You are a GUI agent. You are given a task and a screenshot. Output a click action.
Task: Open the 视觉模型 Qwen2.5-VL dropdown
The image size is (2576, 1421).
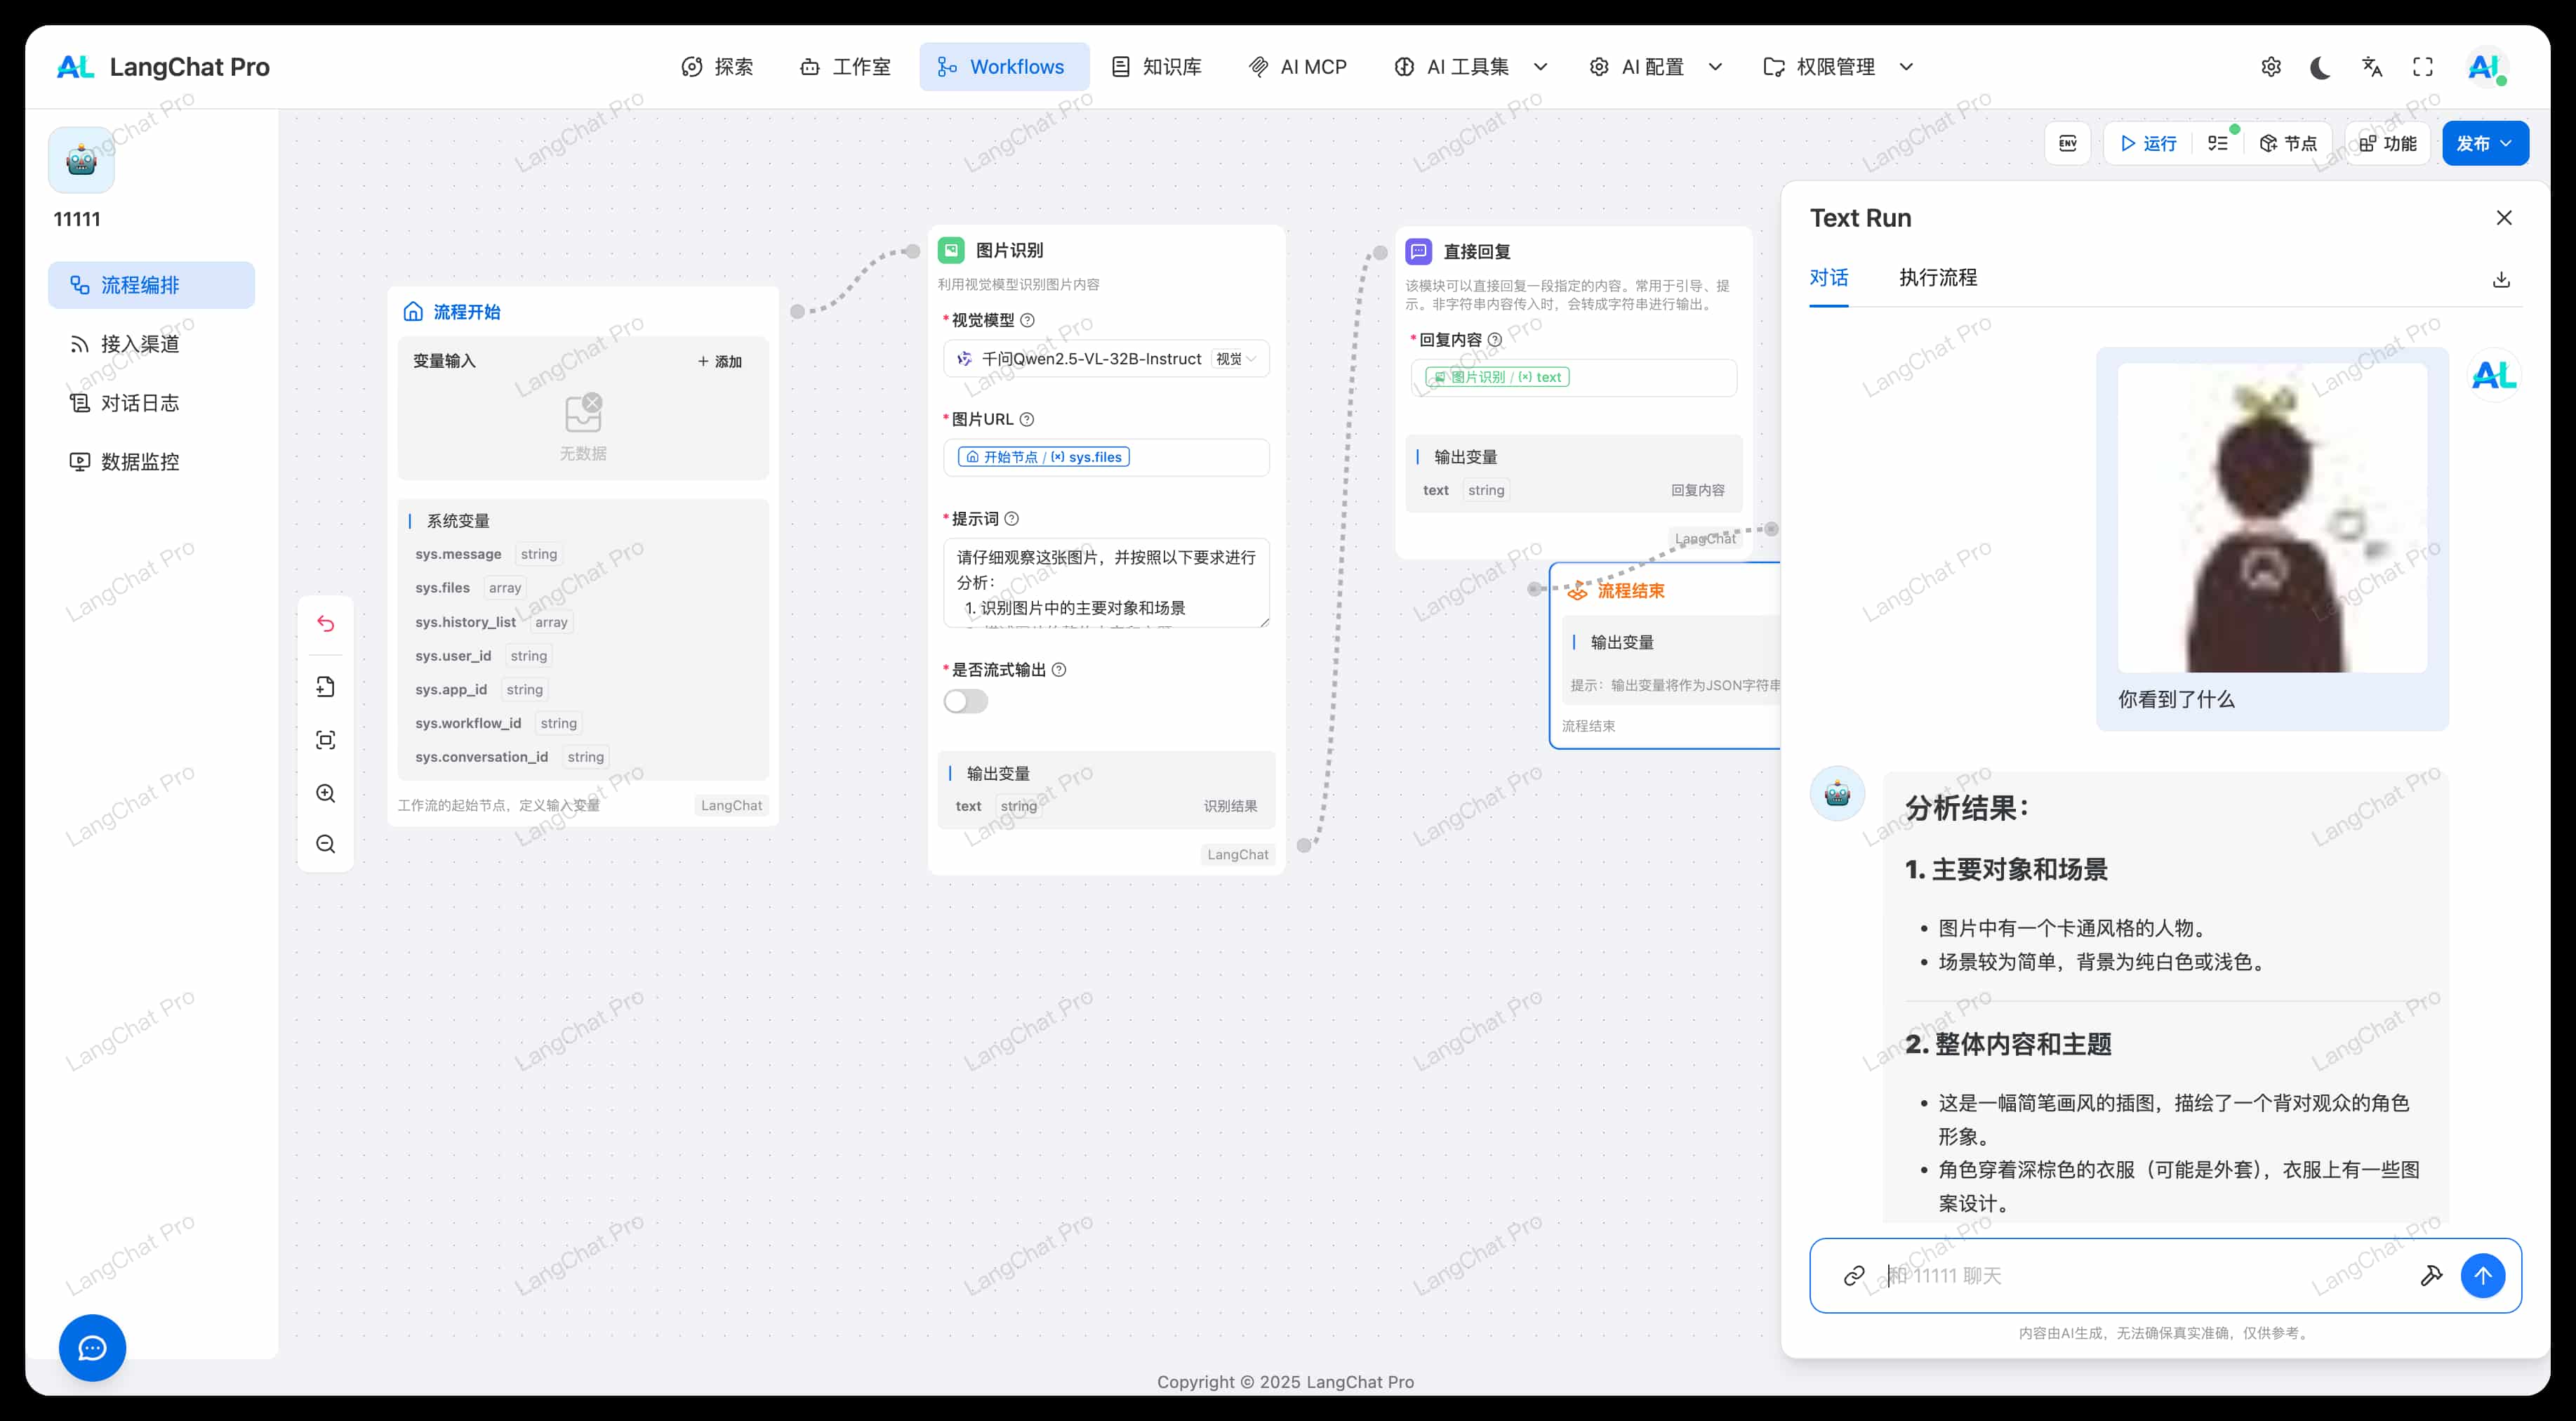[1106, 359]
